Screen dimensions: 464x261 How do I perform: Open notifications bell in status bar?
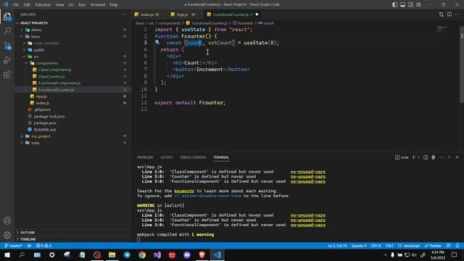coord(457,246)
